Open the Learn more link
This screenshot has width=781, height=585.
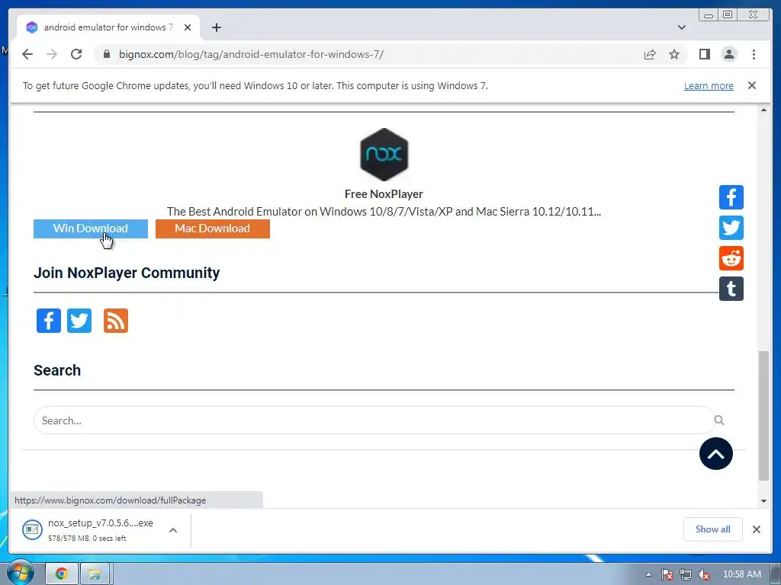(709, 85)
